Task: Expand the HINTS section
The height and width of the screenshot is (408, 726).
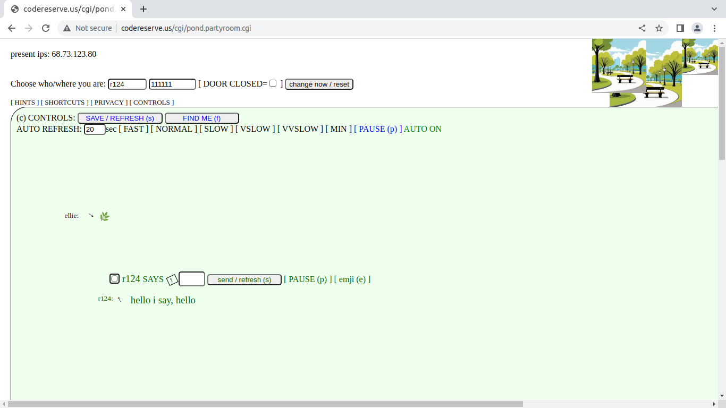Action: coord(24,103)
